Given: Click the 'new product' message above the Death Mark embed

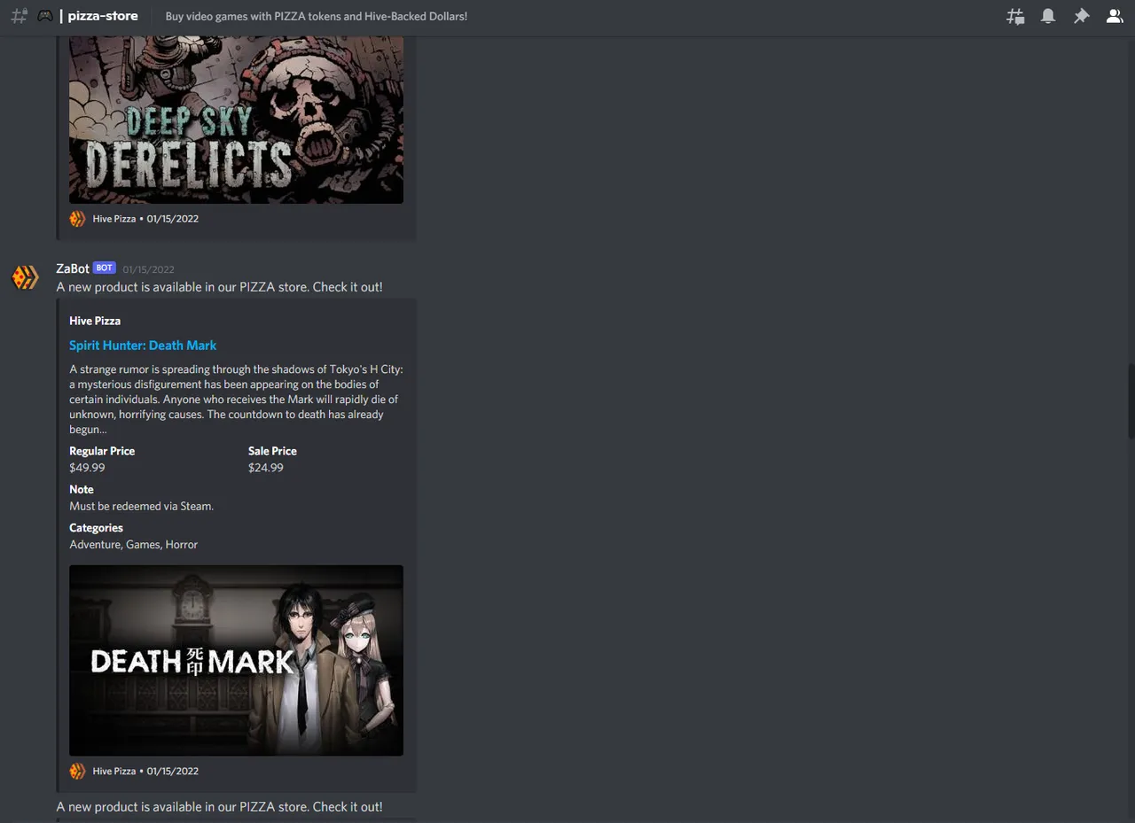Looking at the screenshot, I should tap(219, 287).
